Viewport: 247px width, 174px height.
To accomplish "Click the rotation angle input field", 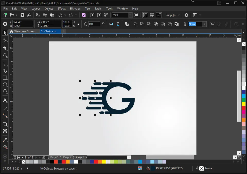I will tap(94, 24).
